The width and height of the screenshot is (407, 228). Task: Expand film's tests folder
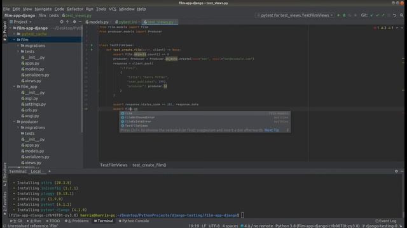point(18,51)
